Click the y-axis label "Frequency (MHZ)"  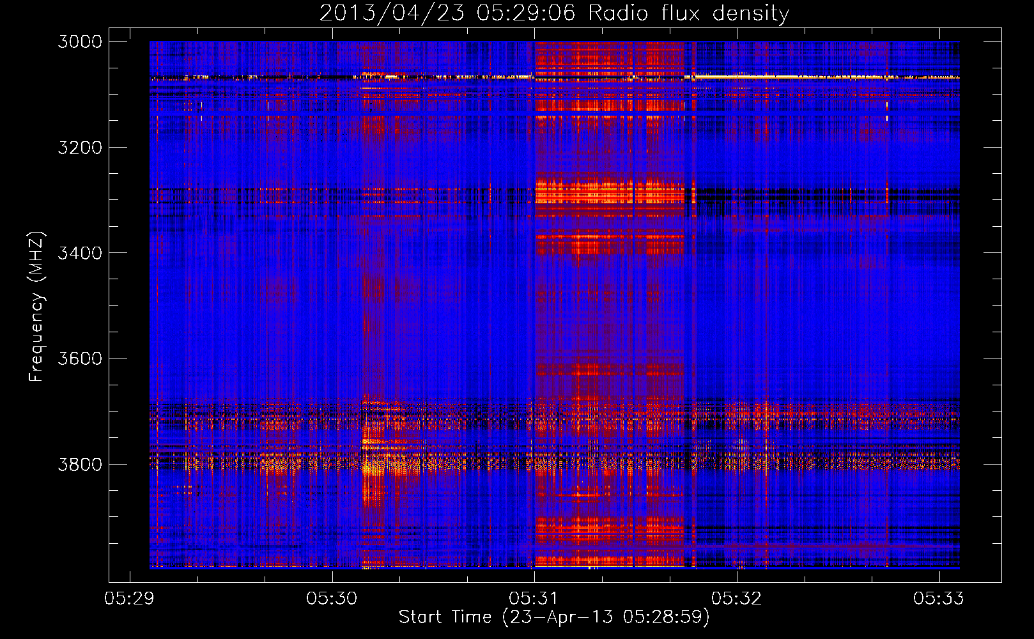click(36, 306)
